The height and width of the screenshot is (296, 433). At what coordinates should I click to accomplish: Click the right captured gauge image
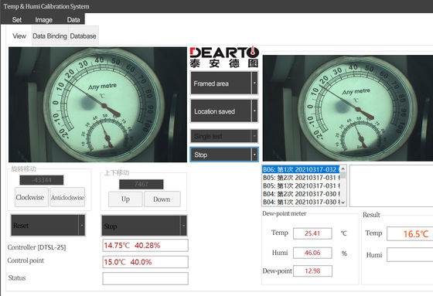348,108
